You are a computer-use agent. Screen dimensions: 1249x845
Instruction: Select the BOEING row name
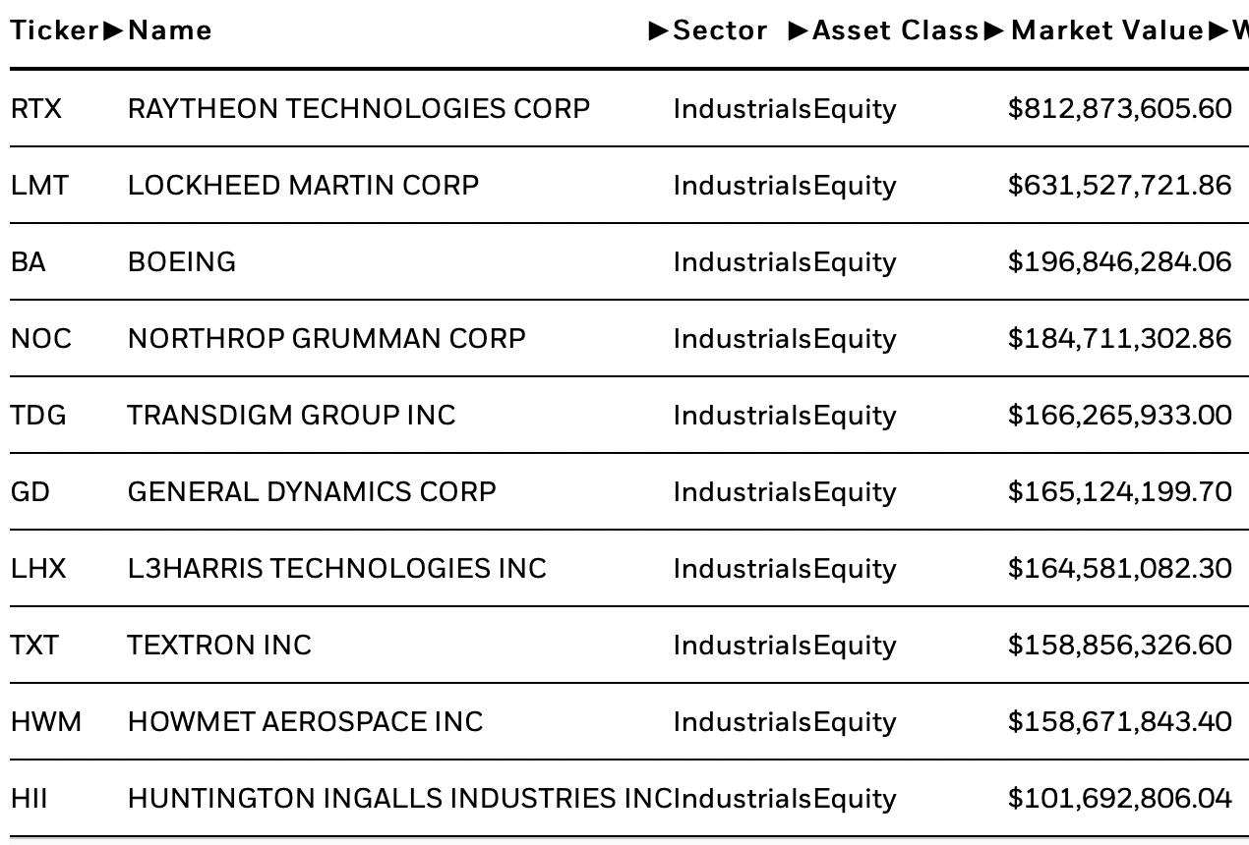coord(182,261)
